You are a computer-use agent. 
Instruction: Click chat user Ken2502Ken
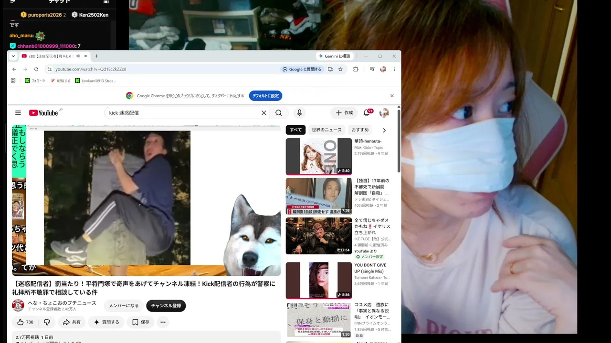94,15
